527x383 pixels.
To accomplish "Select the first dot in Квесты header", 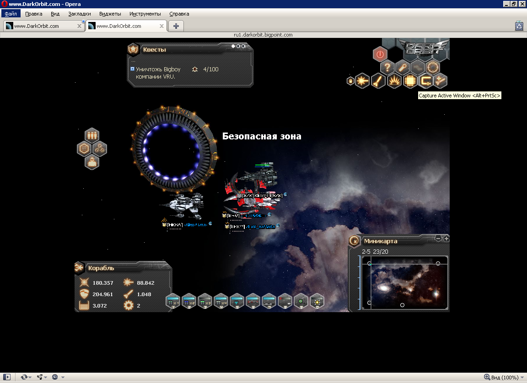I will tap(233, 46).
